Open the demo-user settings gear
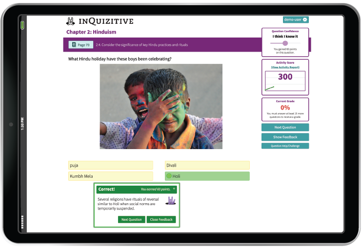This screenshot has height=248, width=362. click(x=305, y=19)
